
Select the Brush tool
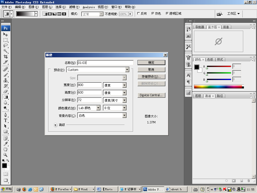pyautogui.click(x=6, y=75)
